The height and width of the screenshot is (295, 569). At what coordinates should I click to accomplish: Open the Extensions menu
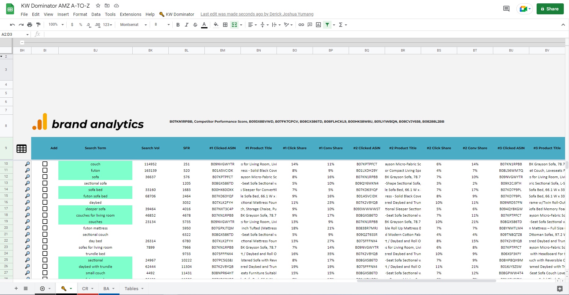tap(130, 14)
